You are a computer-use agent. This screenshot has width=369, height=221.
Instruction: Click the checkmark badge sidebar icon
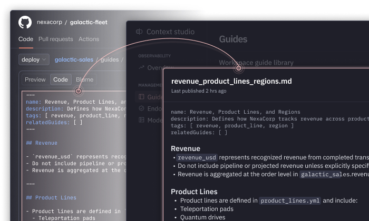coord(141,108)
